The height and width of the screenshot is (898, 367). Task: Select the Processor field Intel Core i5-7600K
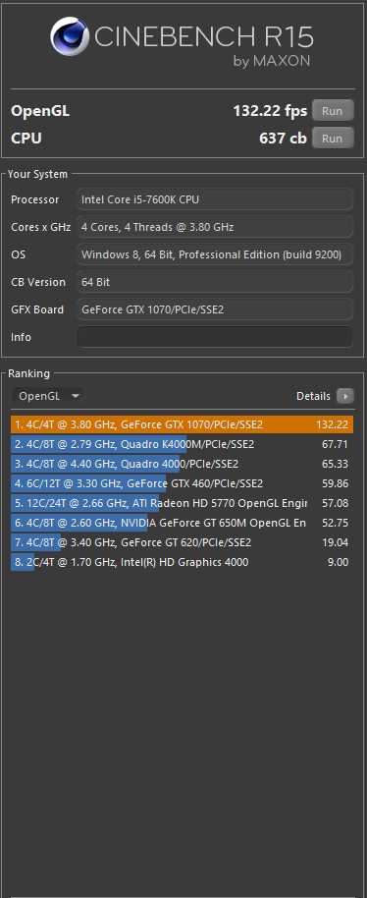tap(215, 199)
